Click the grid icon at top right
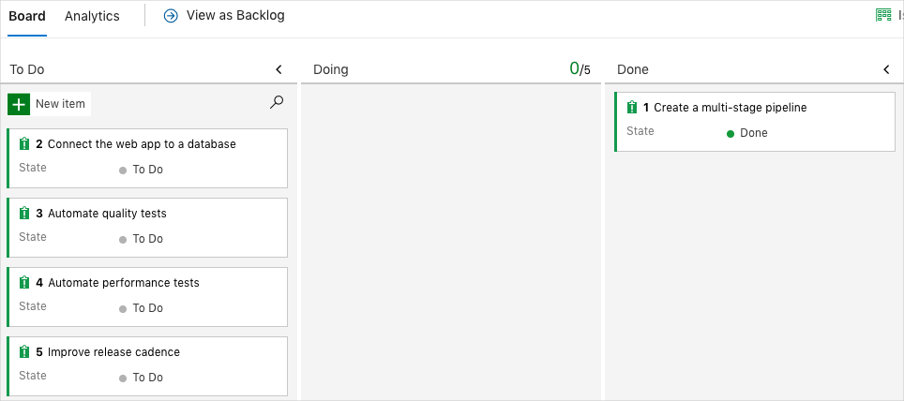This screenshot has height=401, width=904. coord(883,15)
